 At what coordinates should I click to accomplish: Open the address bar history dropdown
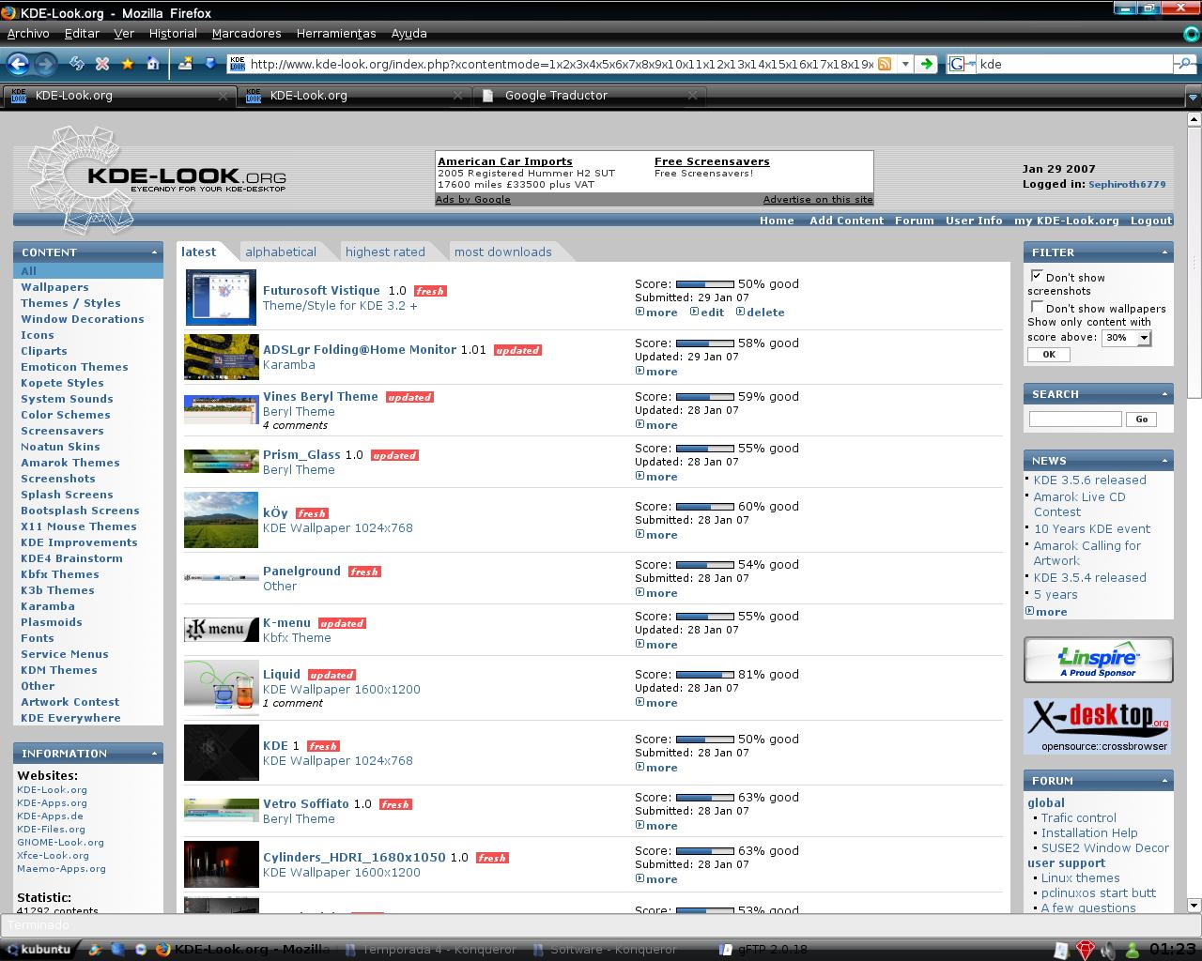[x=905, y=64]
